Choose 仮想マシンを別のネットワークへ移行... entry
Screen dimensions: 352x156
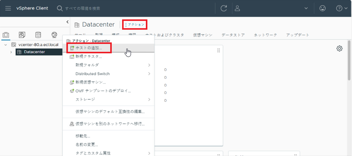(x=108, y=124)
